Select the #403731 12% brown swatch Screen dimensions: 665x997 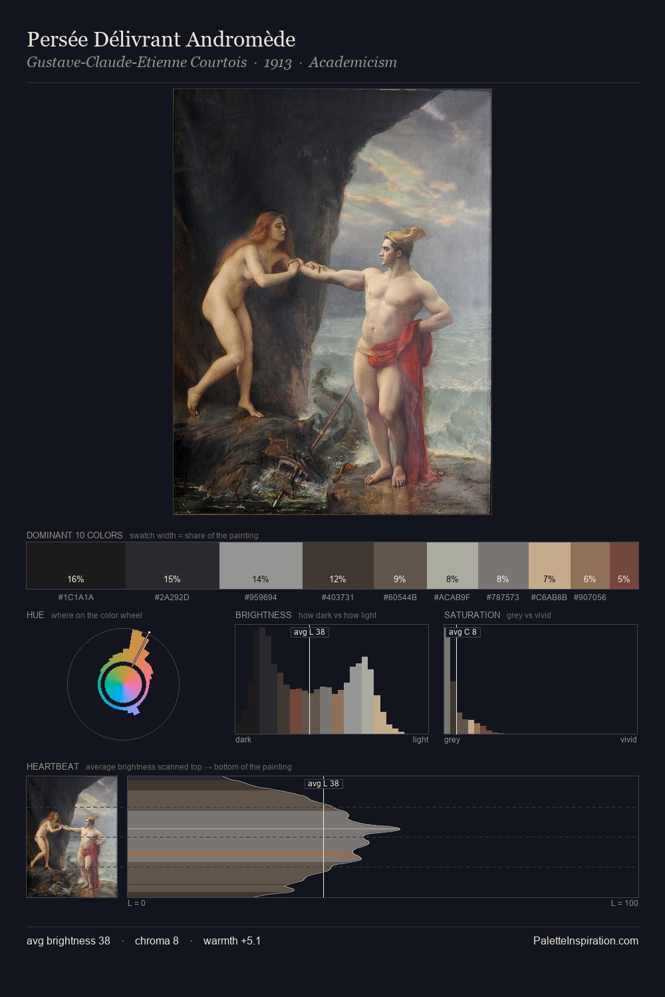338,566
